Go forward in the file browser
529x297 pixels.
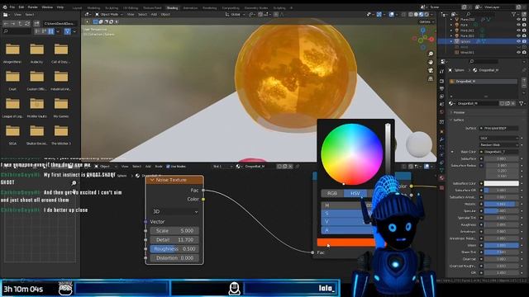13,24
